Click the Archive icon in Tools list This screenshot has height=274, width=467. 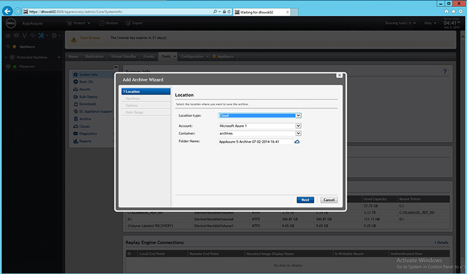pyautogui.click(x=76, y=119)
